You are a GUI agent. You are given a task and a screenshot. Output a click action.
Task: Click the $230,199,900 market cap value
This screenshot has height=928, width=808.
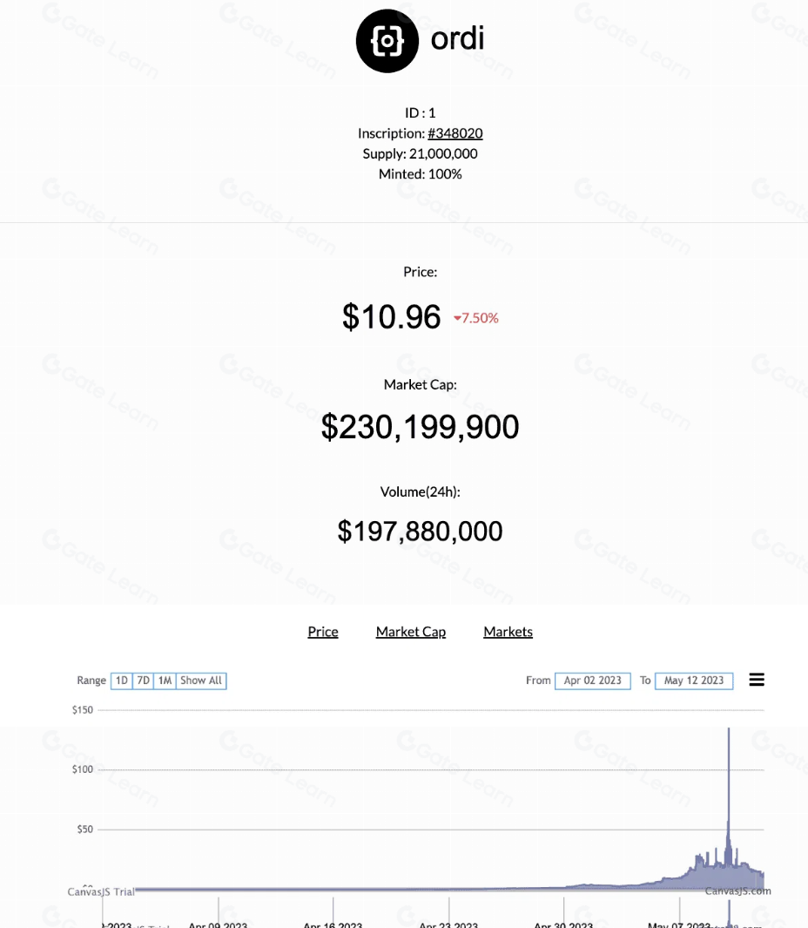[x=420, y=427]
